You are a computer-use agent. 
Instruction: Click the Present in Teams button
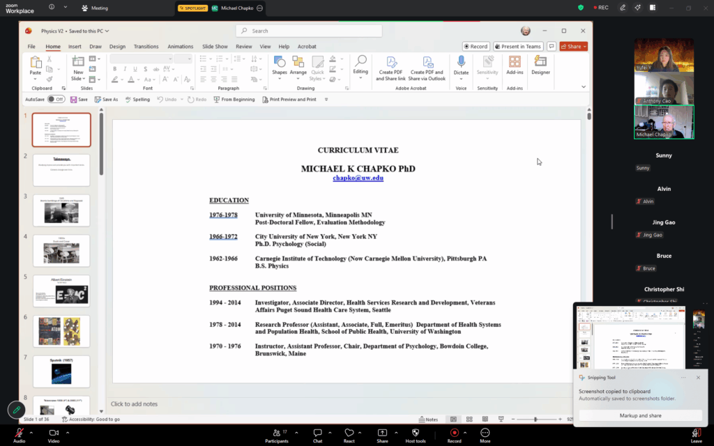(518, 47)
